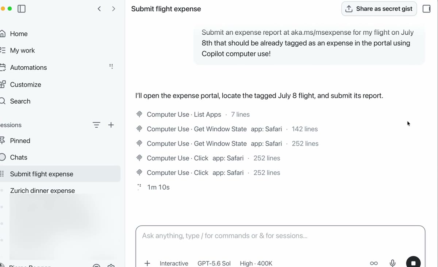Create new session with plus icon
The image size is (438, 267).
tap(111, 125)
